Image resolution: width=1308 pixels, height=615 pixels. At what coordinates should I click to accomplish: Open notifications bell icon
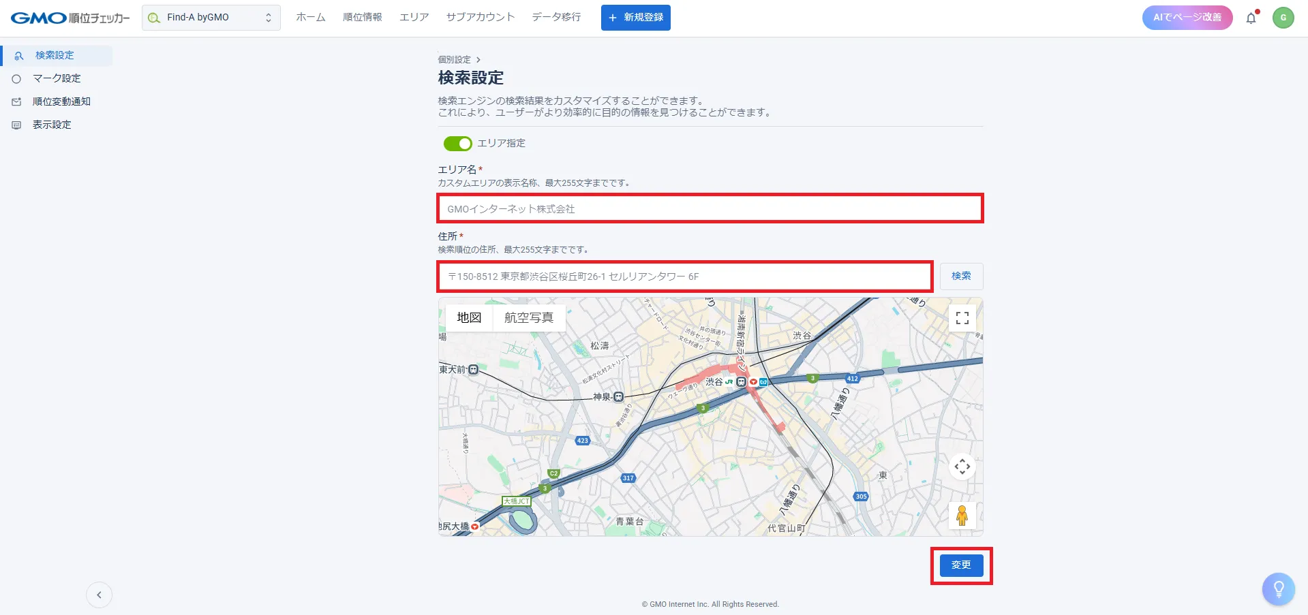(1251, 18)
